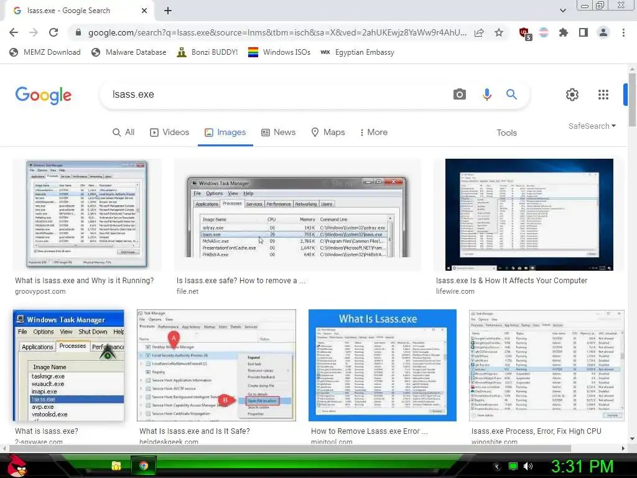Viewport: 637px width, 478px height.
Task: Open the file explorer taskbar icon
Action: [116, 466]
